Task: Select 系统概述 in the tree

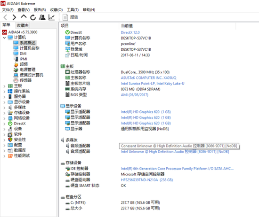Action: click(x=27, y=43)
